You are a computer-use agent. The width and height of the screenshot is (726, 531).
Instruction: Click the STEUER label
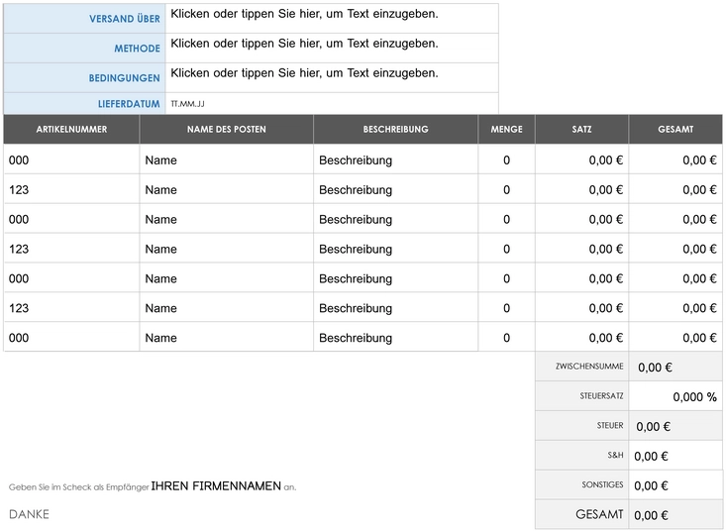tap(610, 425)
